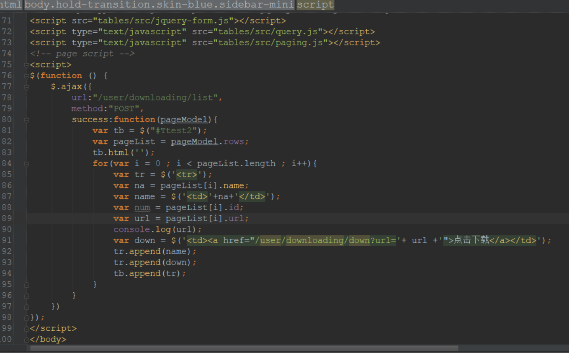Click the pageModel parameter in the success function

[x=184, y=119]
